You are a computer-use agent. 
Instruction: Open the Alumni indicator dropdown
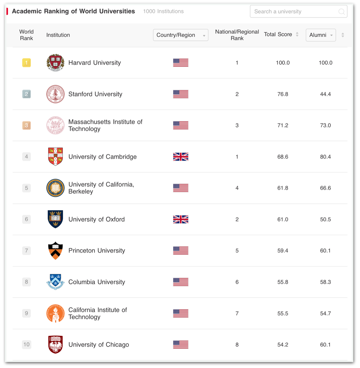(x=321, y=35)
